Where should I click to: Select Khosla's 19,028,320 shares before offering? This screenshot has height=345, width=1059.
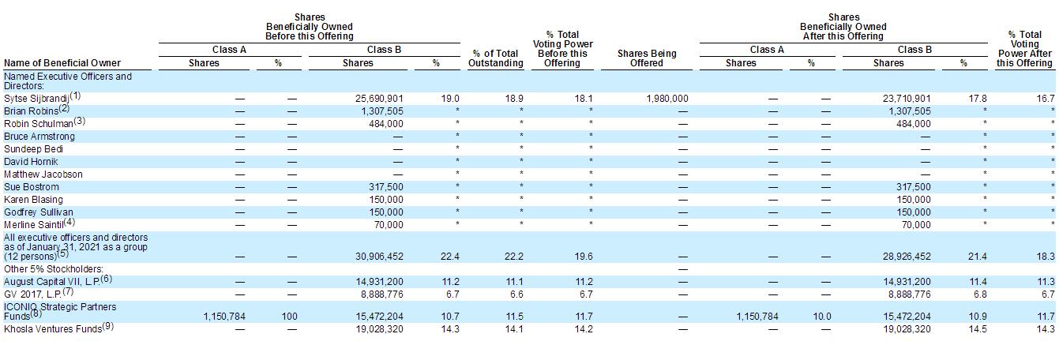[x=380, y=328]
